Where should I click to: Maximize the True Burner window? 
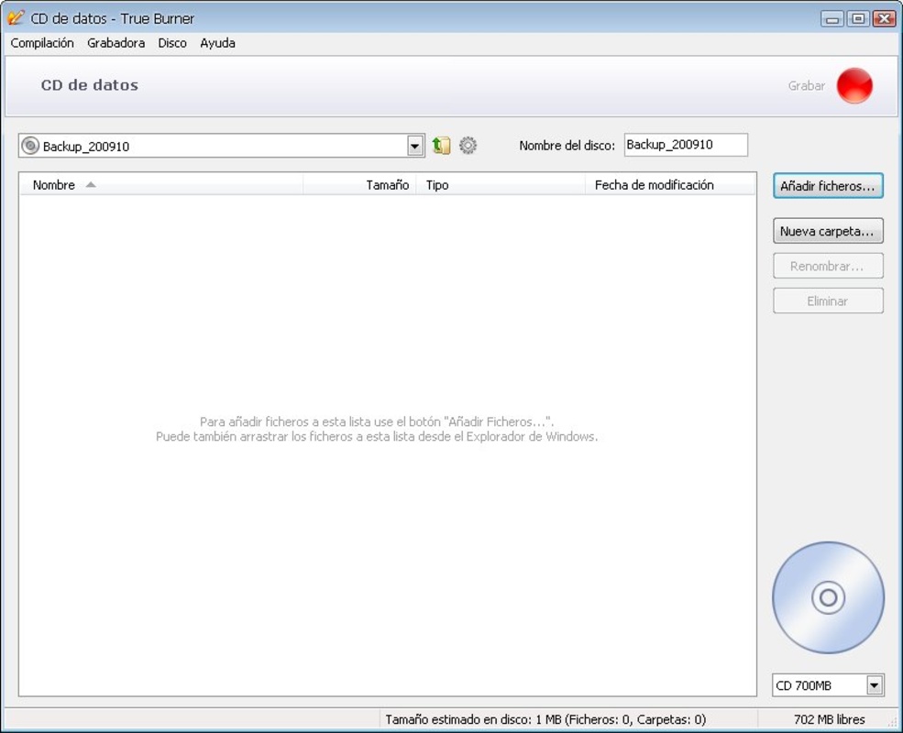pyautogui.click(x=857, y=18)
